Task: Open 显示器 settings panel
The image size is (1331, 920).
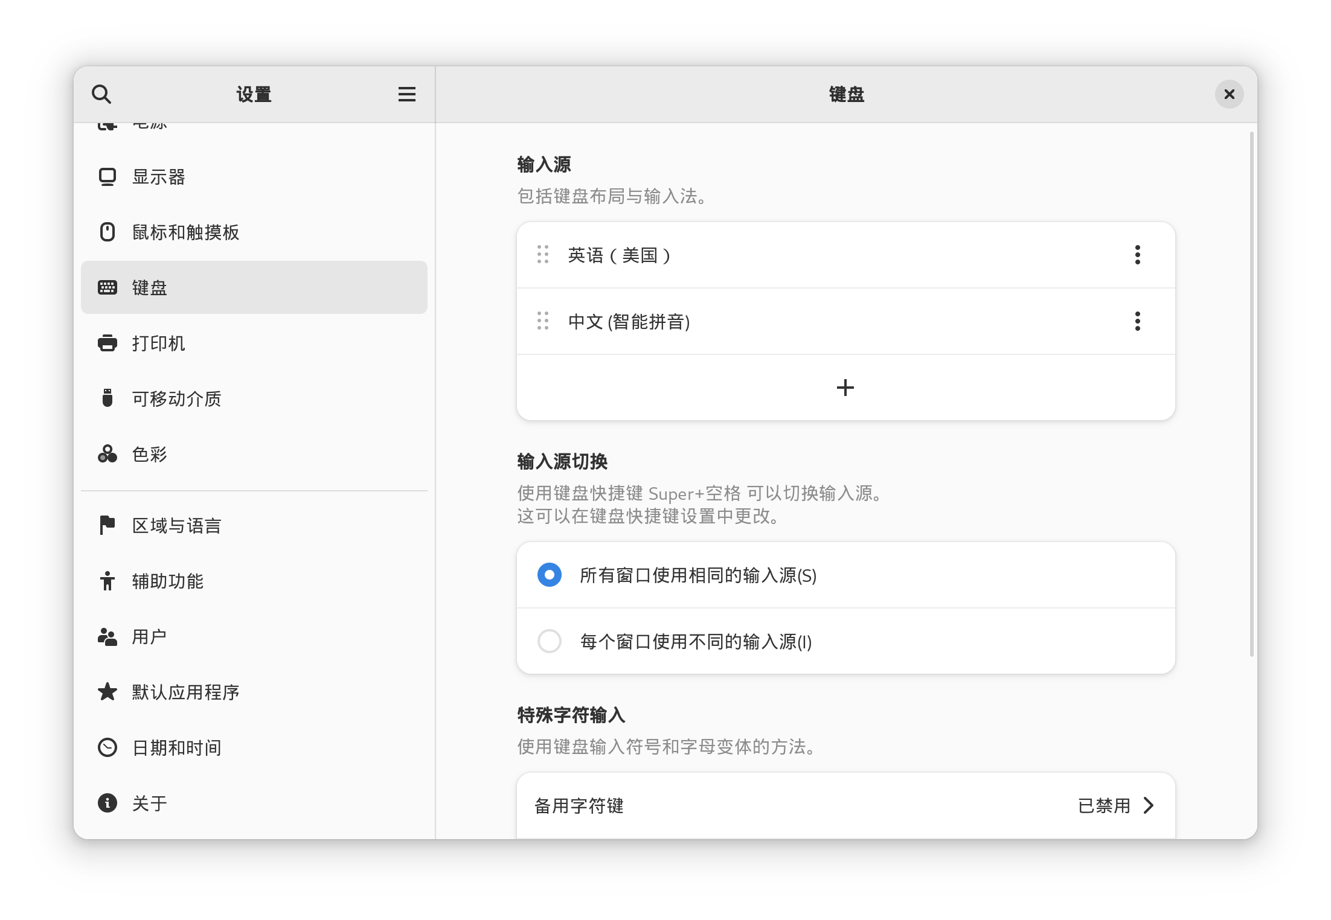Action: coord(158,177)
